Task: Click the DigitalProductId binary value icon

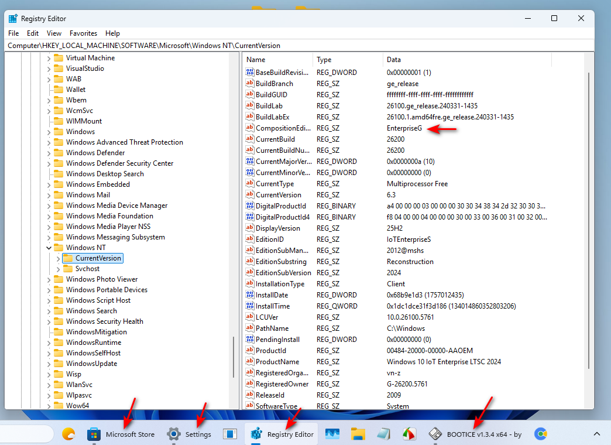Action: click(x=250, y=206)
